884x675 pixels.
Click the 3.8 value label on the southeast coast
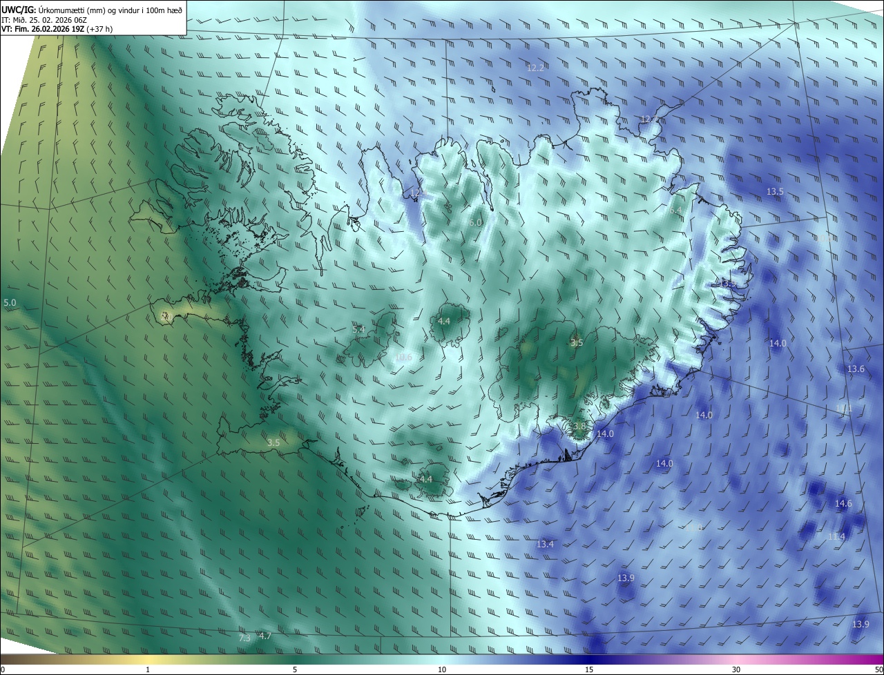(579, 427)
